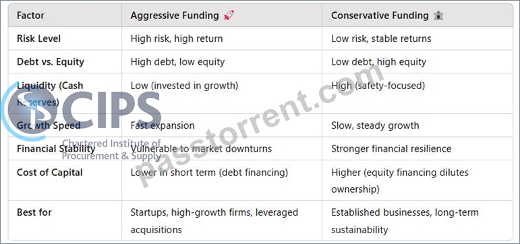520x244 pixels.
Task: Click the Cost of Capital row label
Action: (x=50, y=173)
